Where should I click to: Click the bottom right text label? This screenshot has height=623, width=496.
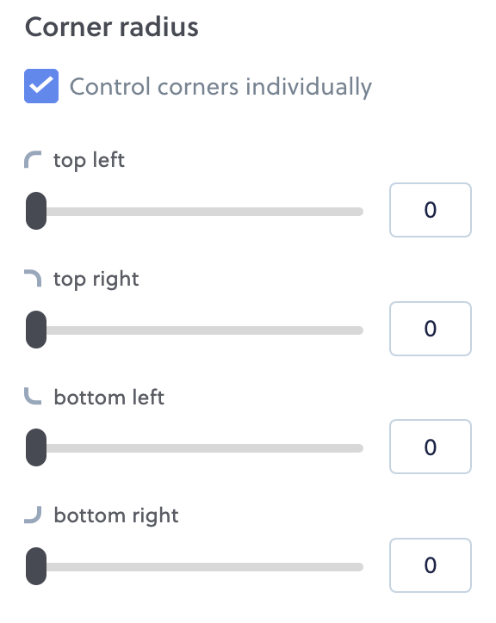(116, 515)
